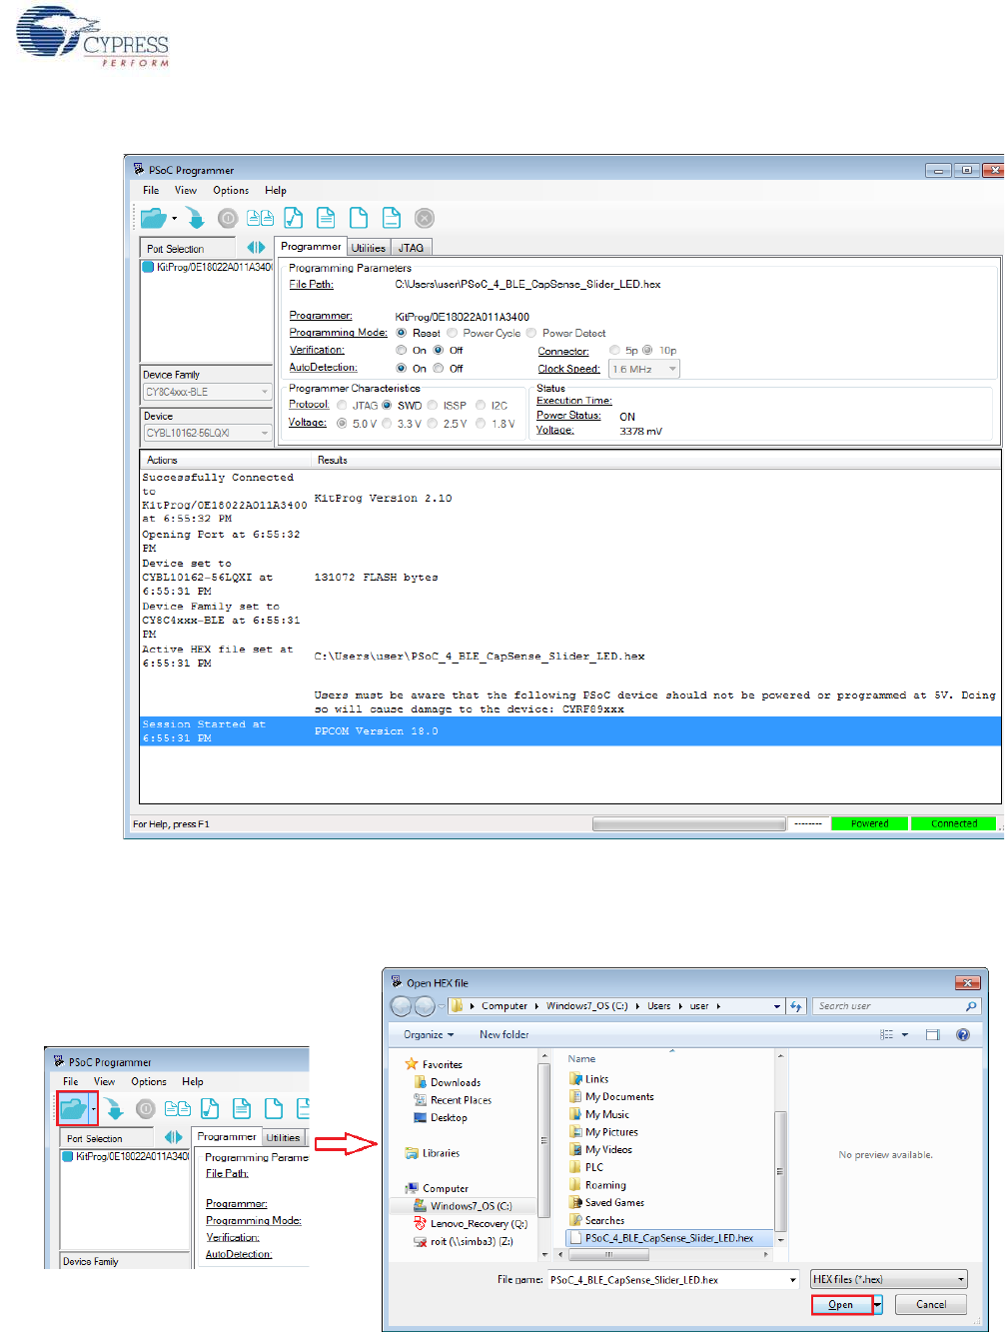Image resolution: width=1005 pixels, height=1337 pixels.
Task: Select PSoC_4_BLE_CapSense_Slider_LED.hex in the dialog file list
Action: tap(669, 1238)
